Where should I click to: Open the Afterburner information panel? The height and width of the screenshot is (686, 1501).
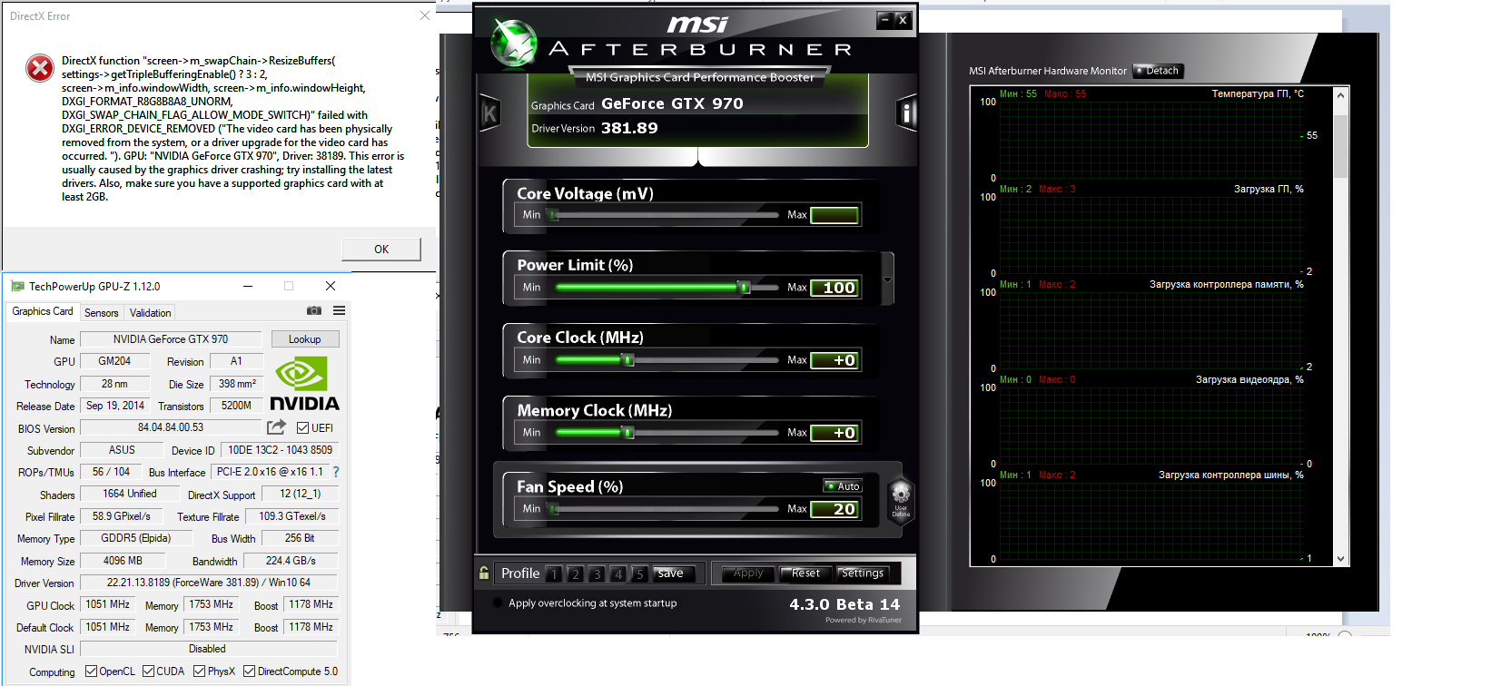(906, 113)
